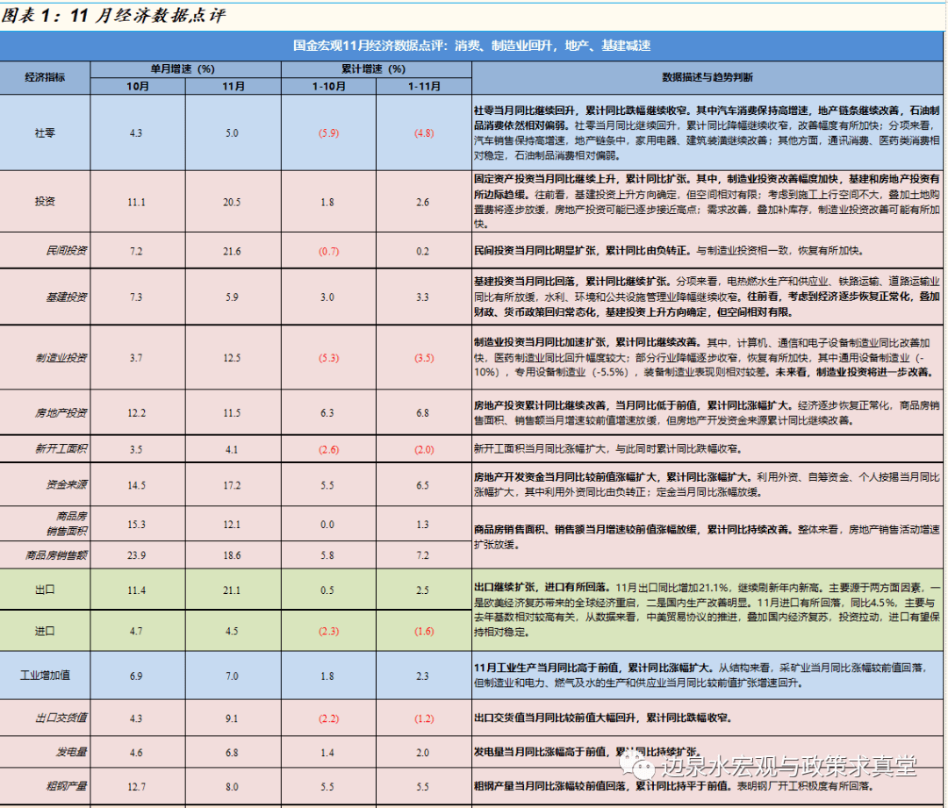Screen dimensions: 948x808
Task: Click the '单月增速 (%)' header
Action: 183,69
